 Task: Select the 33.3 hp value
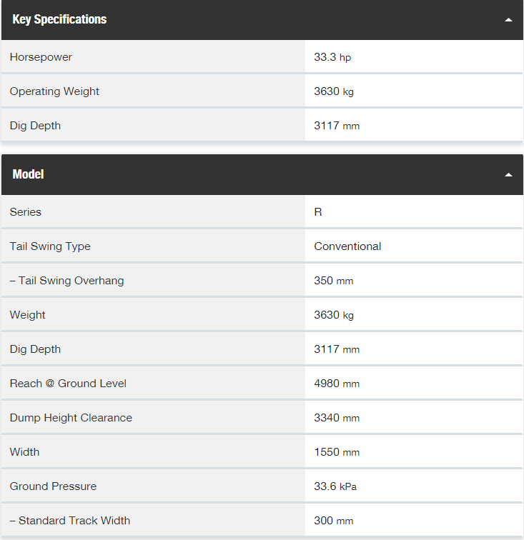coord(332,57)
